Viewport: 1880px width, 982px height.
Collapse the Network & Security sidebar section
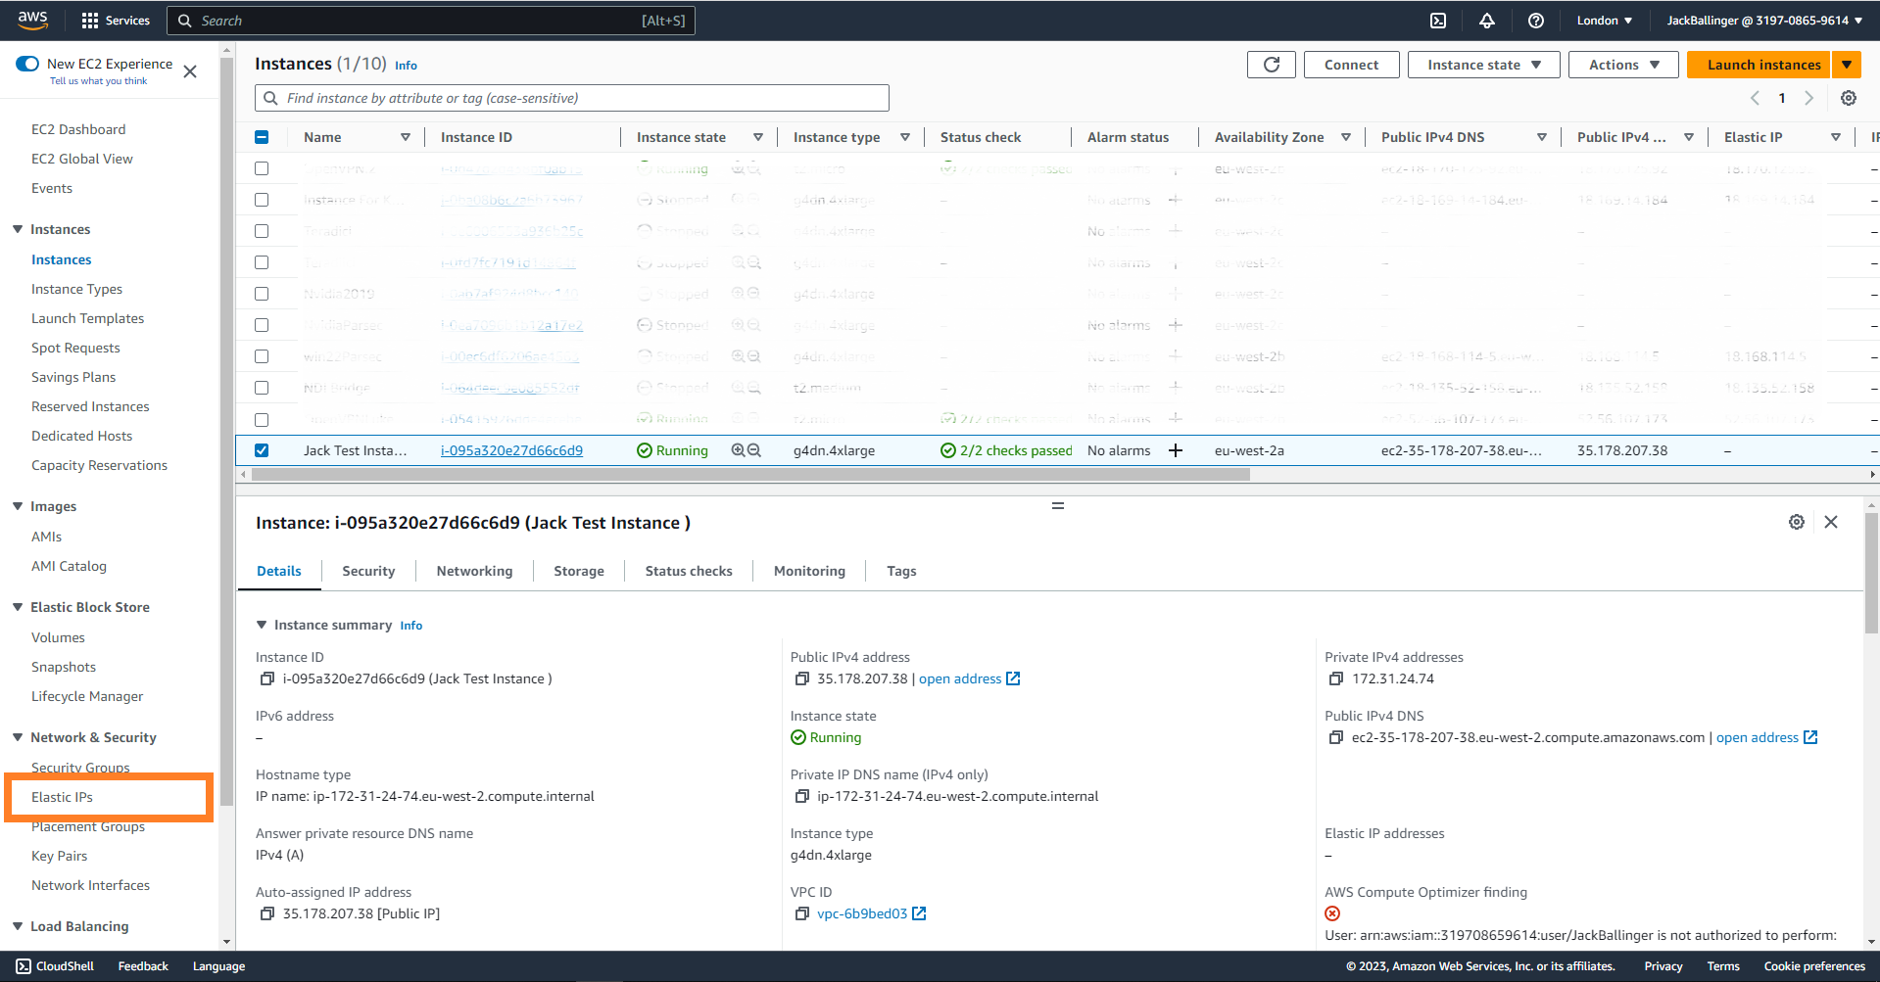coord(18,737)
